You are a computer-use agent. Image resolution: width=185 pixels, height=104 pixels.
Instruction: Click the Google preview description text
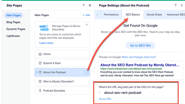pos(137,74)
